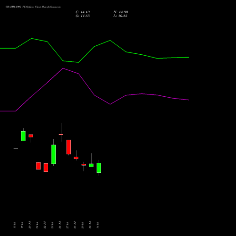Select the small red candle above 28 Jul

pyautogui.click(x=76, y=158)
